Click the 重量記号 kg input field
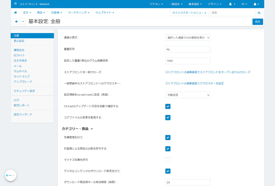Viewport: 275px width, 186px height. tap(188, 49)
